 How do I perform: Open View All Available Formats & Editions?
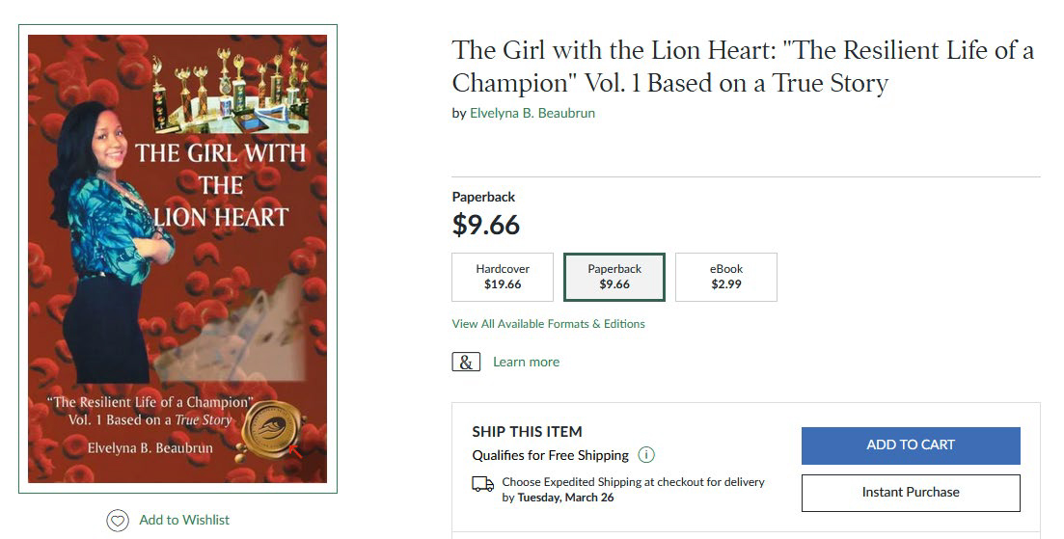pyautogui.click(x=548, y=324)
